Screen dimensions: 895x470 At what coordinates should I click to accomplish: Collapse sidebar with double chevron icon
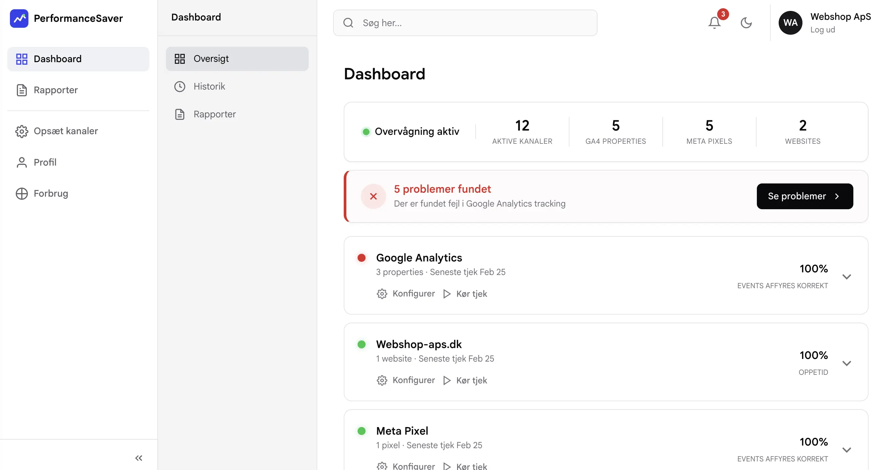(138, 458)
